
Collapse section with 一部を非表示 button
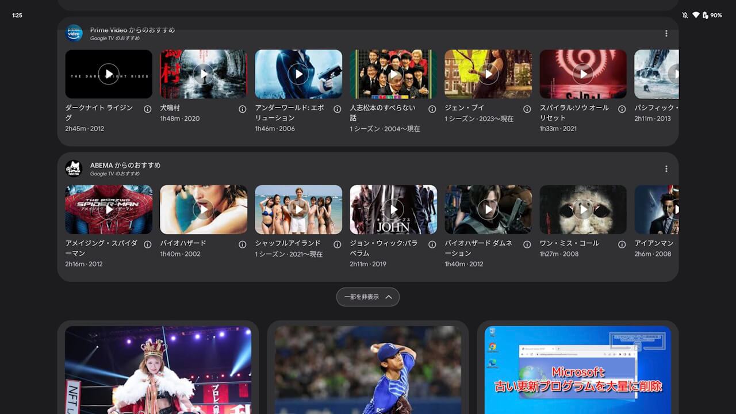coord(368,297)
